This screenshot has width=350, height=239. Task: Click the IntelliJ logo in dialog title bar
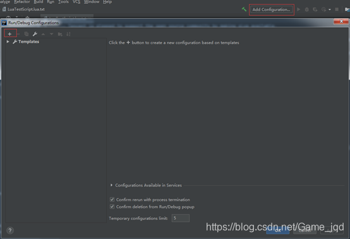[4, 23]
